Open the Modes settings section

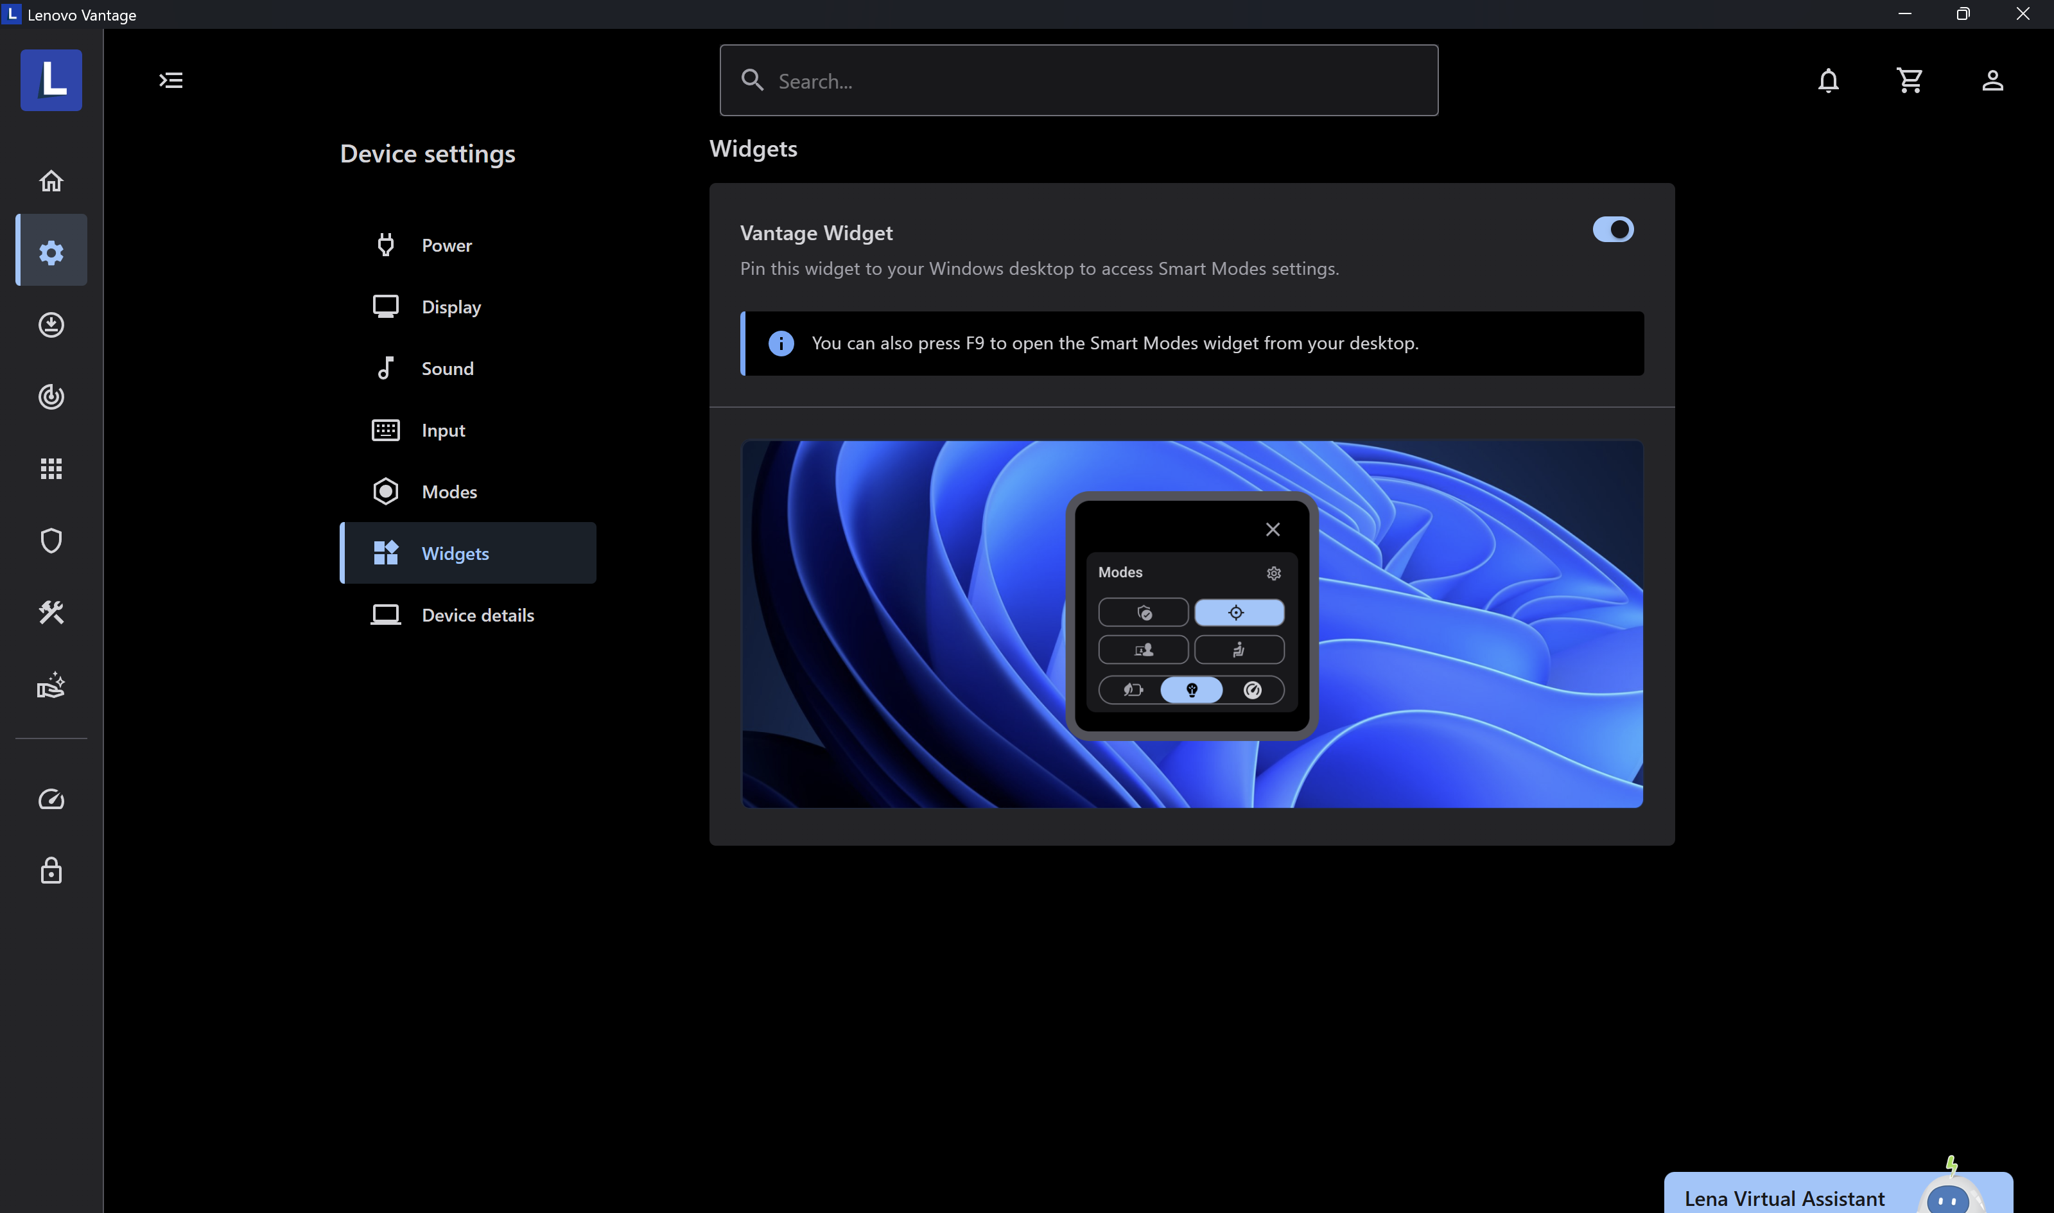click(449, 492)
